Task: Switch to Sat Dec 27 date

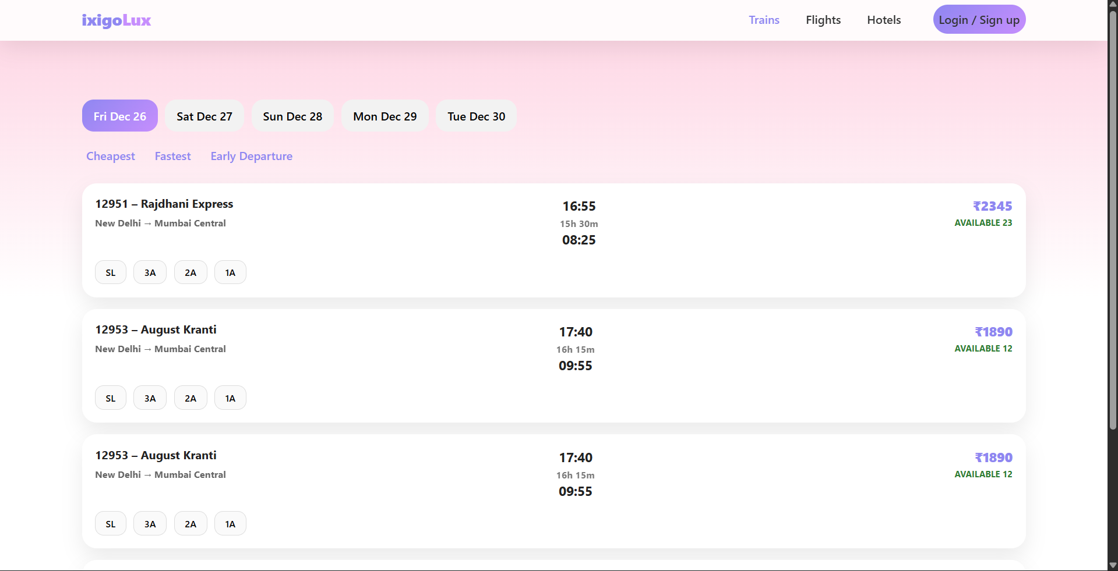Action: click(204, 116)
